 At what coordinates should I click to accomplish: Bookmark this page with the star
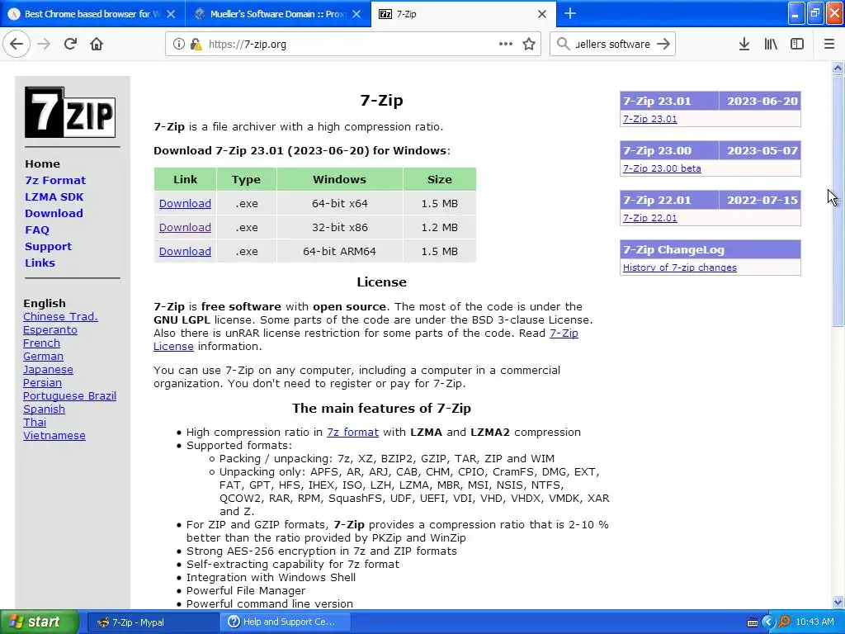529,45
